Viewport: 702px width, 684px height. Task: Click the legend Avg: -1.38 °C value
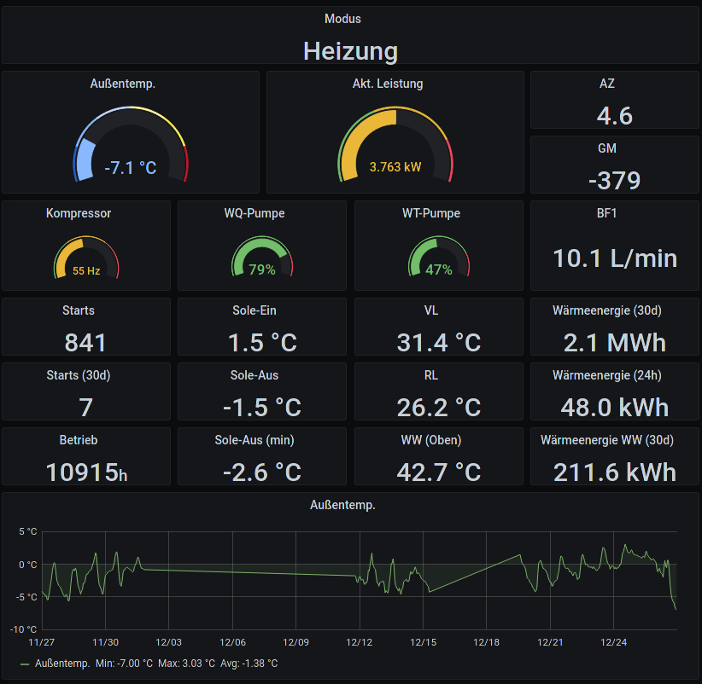(249, 664)
